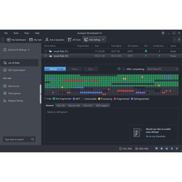
Task: Expand the Options & Settings dropdown
Action: (16, 50)
